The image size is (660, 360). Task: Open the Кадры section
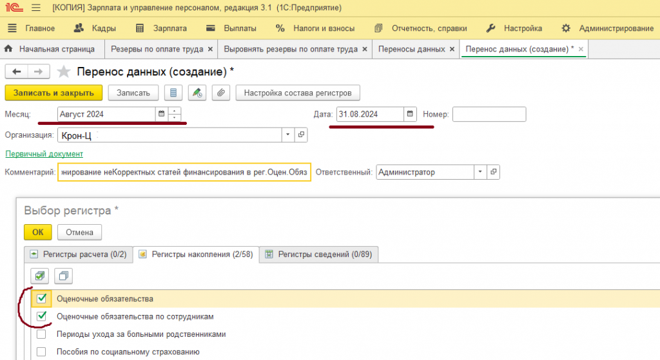[x=104, y=28]
